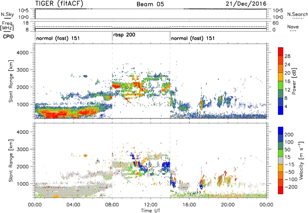Screen dimensions: 308x213
Task: Click the second 'normal (fast) 151' label after 14:00
Action: pyautogui.click(x=193, y=38)
